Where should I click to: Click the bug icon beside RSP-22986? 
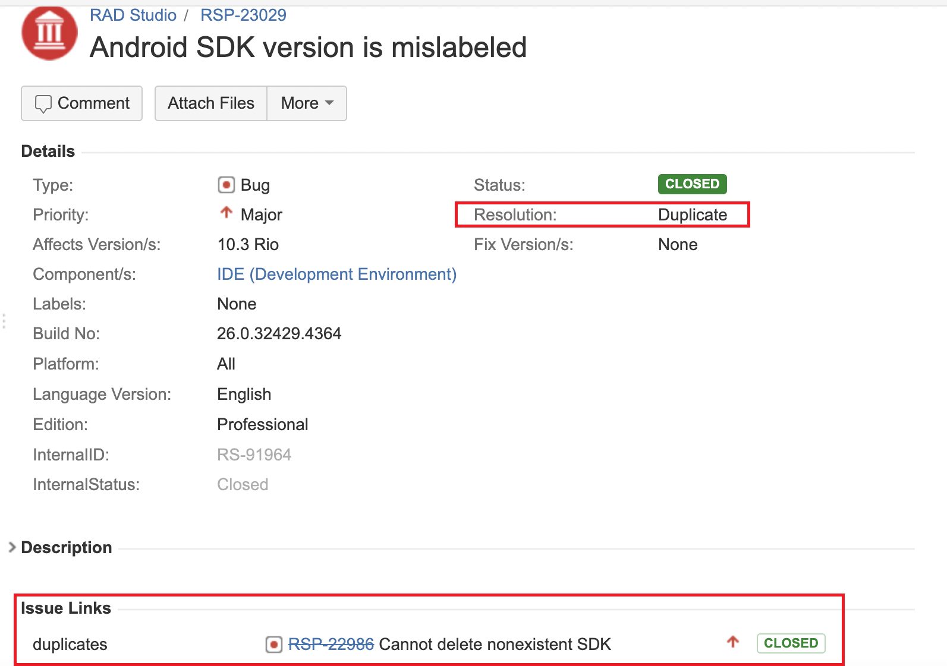[273, 644]
